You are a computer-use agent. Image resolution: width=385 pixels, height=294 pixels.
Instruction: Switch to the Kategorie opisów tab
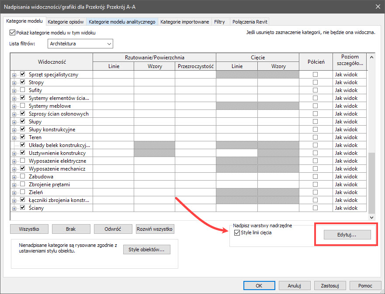pos(66,22)
